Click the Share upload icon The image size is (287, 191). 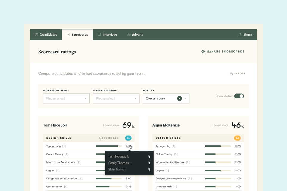click(240, 35)
